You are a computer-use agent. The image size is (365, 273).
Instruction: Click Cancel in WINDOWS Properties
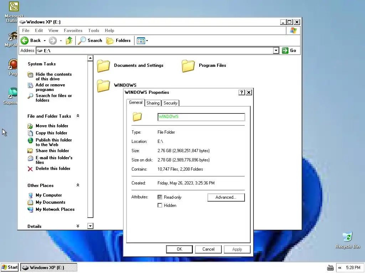coord(208,249)
